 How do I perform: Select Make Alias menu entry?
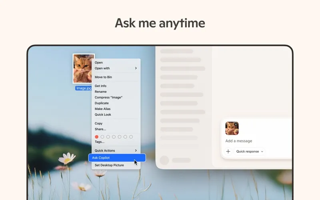[x=116, y=109]
